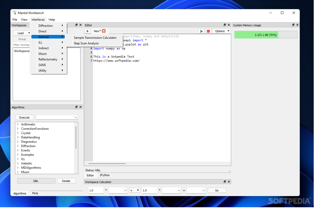Float the Workspace Calculator panel
The image size is (315, 208).
click(x=225, y=182)
